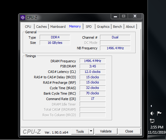Show hidden tray icons arrow
Image resolution: width=166 pixels, height=140 pixels.
coord(151,106)
